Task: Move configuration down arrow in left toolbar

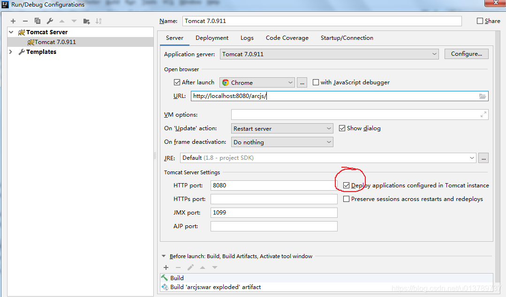Action: (x=74, y=21)
